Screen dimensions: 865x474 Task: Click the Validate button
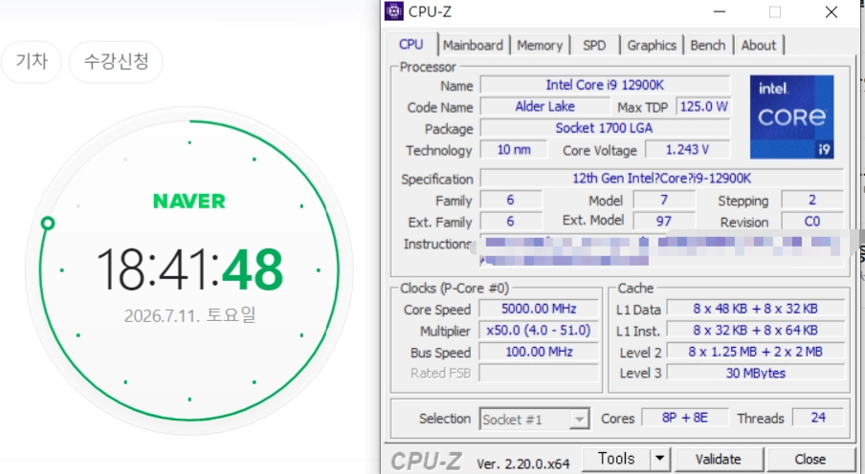(719, 459)
